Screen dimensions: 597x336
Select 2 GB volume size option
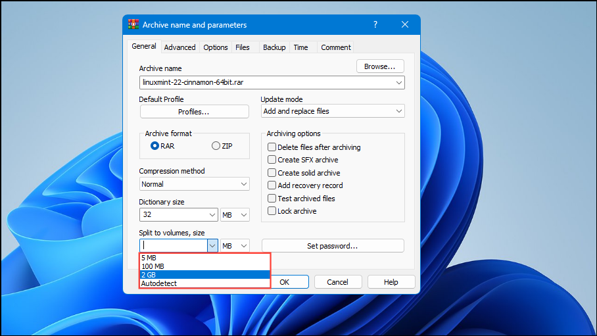(205, 275)
